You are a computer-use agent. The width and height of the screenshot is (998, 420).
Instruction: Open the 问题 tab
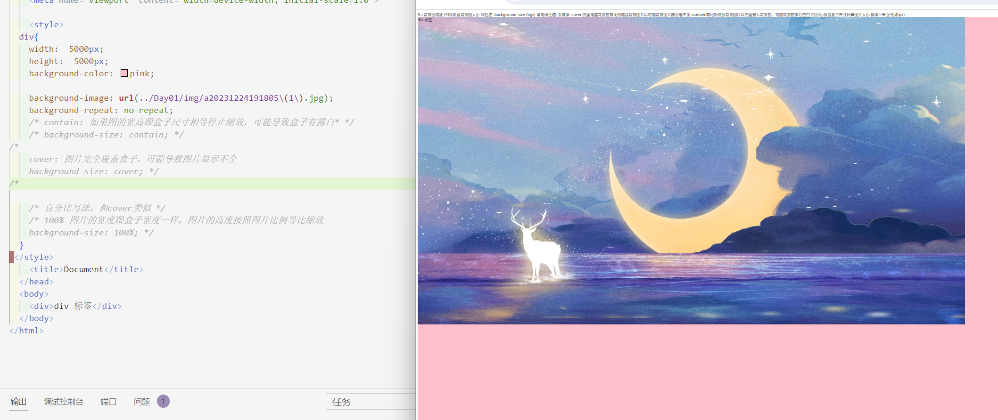[142, 402]
